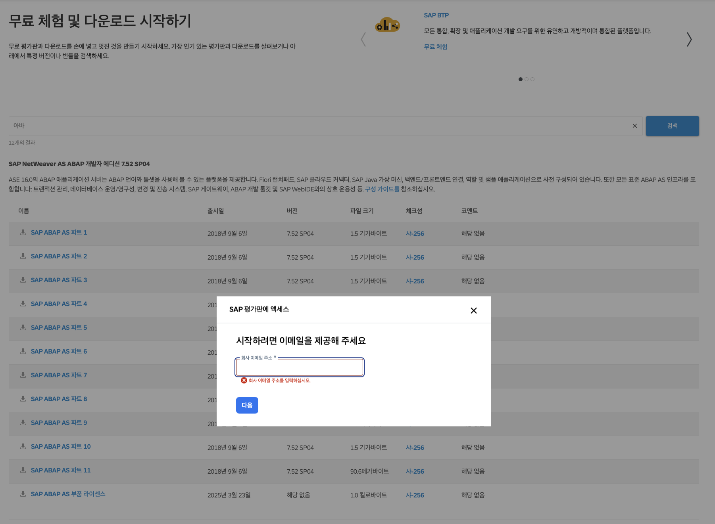The image size is (715, 524).
Task: Select the third carousel pagination dot
Action: click(532, 79)
